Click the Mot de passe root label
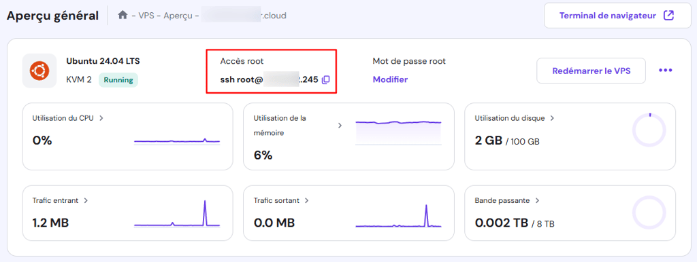This screenshot has height=262, width=697. pos(409,61)
